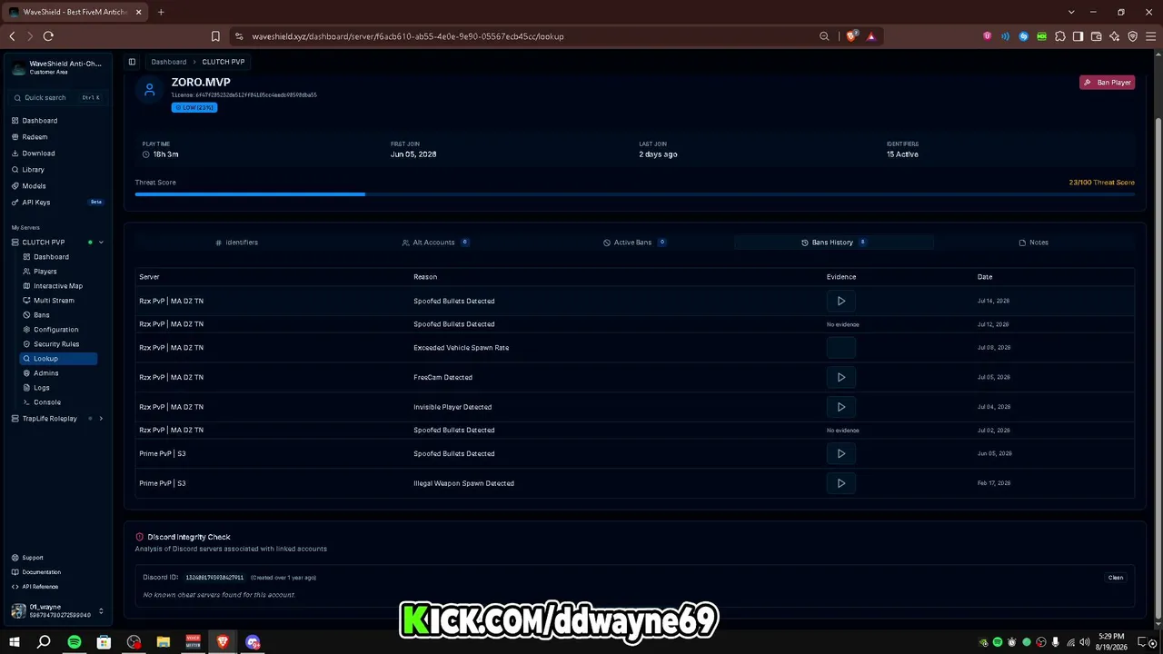Click the Clean status badge
Viewport: 1163px width, 654px height.
click(1116, 578)
